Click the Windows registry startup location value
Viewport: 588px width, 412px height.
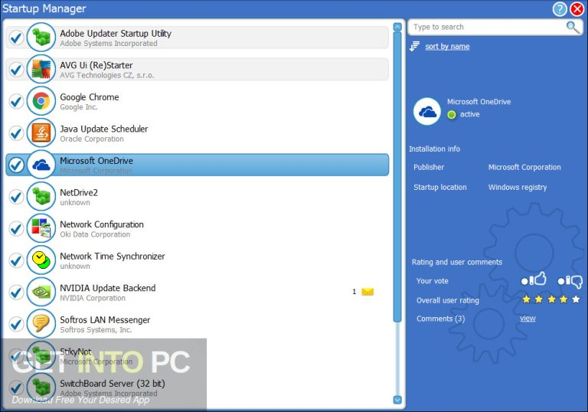tap(518, 188)
